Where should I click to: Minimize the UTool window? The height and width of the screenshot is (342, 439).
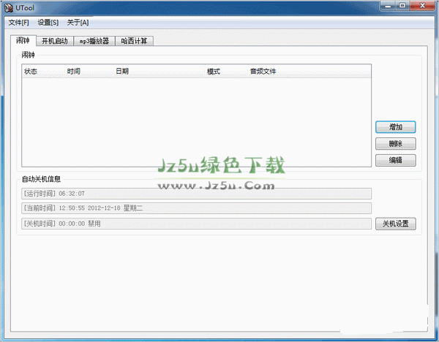(x=388, y=6)
